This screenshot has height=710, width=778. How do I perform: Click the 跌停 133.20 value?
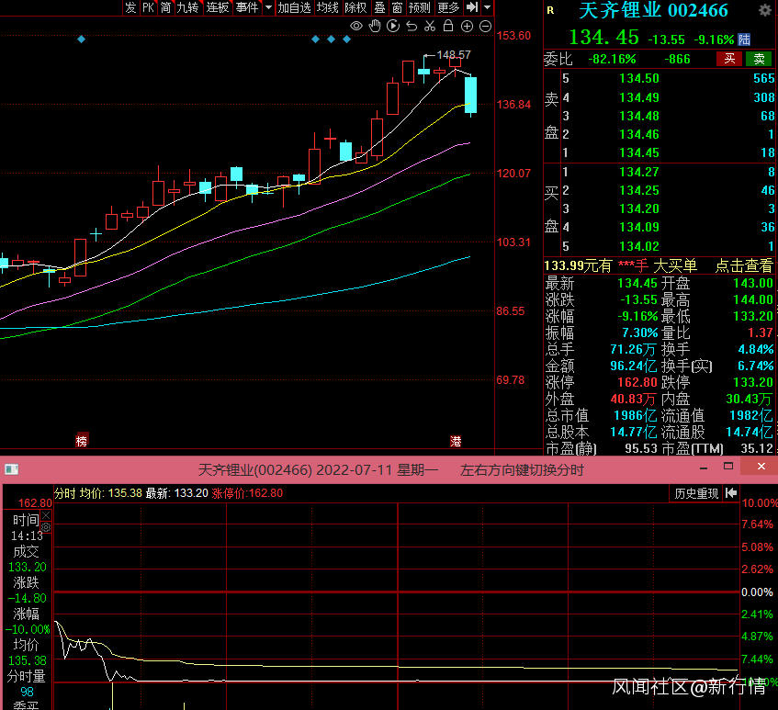[753, 382]
